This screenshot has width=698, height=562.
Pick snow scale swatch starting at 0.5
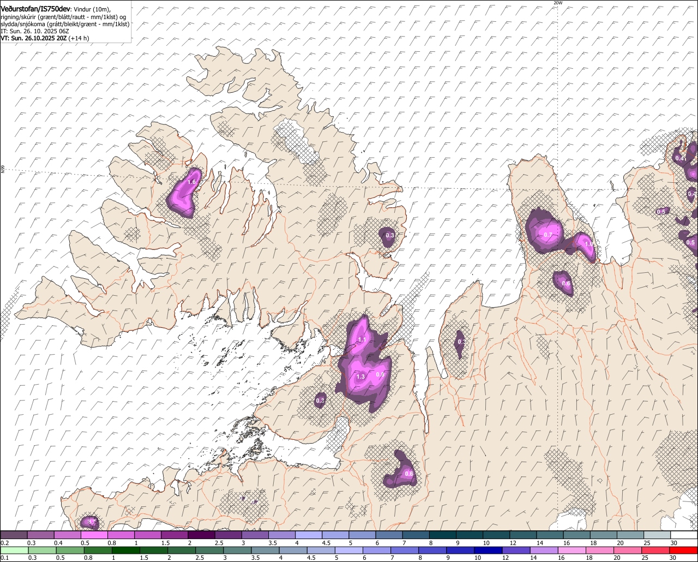click(x=94, y=535)
